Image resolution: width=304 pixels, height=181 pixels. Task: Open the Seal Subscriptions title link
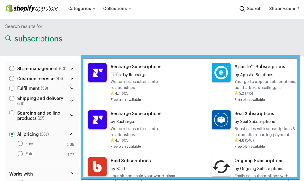(254, 113)
